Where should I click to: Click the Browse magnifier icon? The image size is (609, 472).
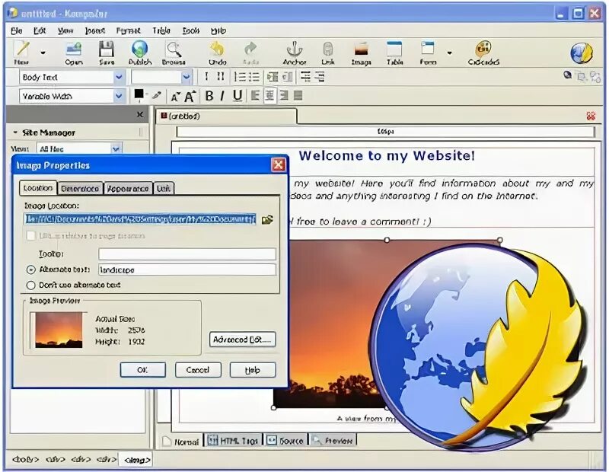(174, 52)
